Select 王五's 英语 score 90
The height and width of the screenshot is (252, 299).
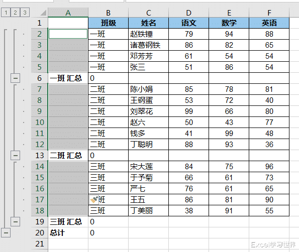[x=269, y=200]
